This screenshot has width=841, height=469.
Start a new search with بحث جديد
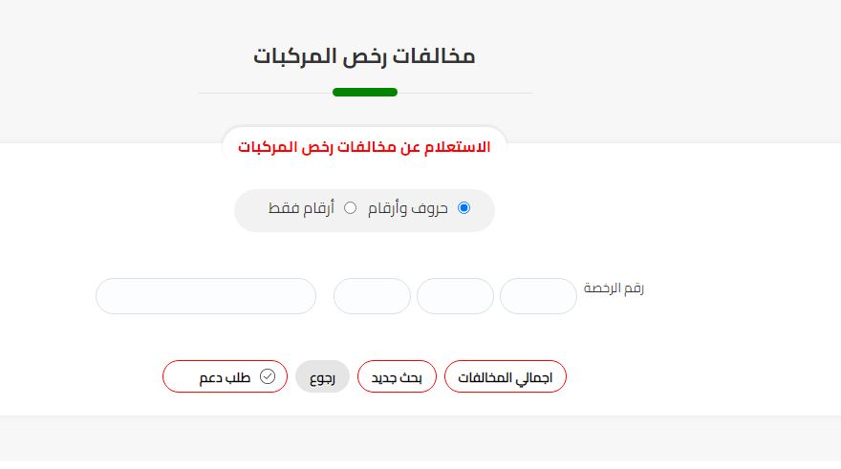397,376
